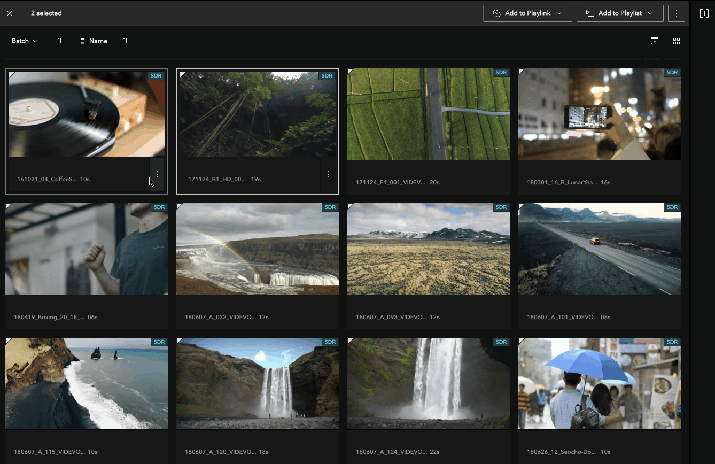Click SDR badge on 180626_12_Seocho-Do clip
715x464 pixels.
[672, 342]
